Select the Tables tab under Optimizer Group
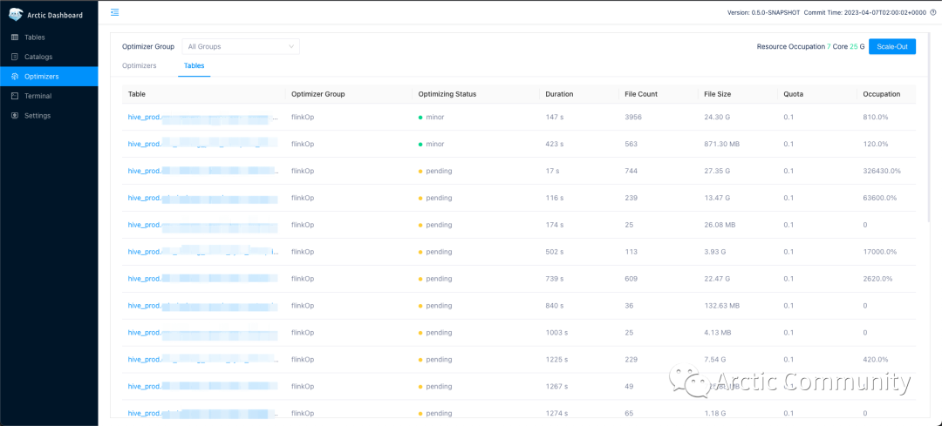 (x=194, y=66)
